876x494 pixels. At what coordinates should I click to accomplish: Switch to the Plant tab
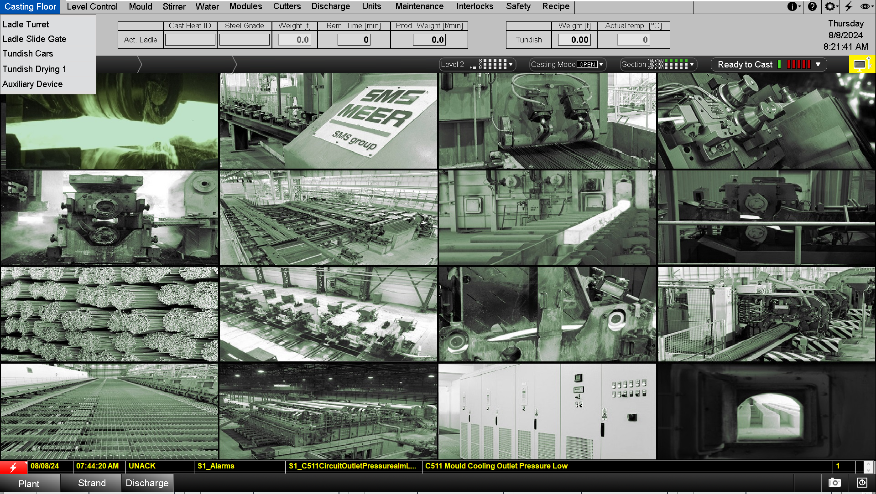[29, 484]
